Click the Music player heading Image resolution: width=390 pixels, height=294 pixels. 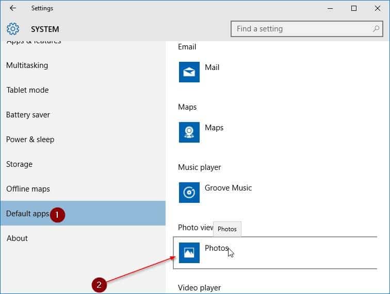200,167
